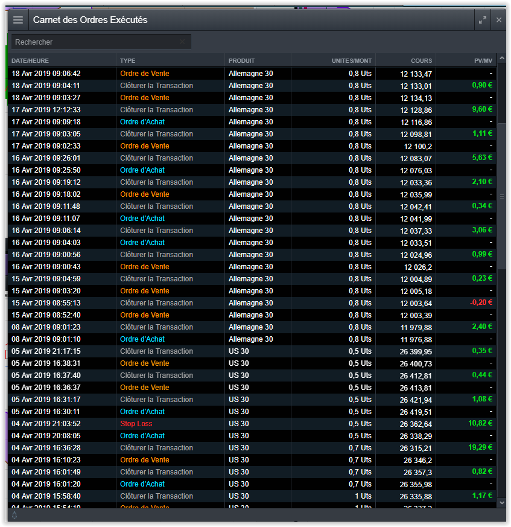Image resolution: width=511 pixels, height=527 pixels.
Task: Click the 12 005,18 price cell
Action: tap(416, 292)
